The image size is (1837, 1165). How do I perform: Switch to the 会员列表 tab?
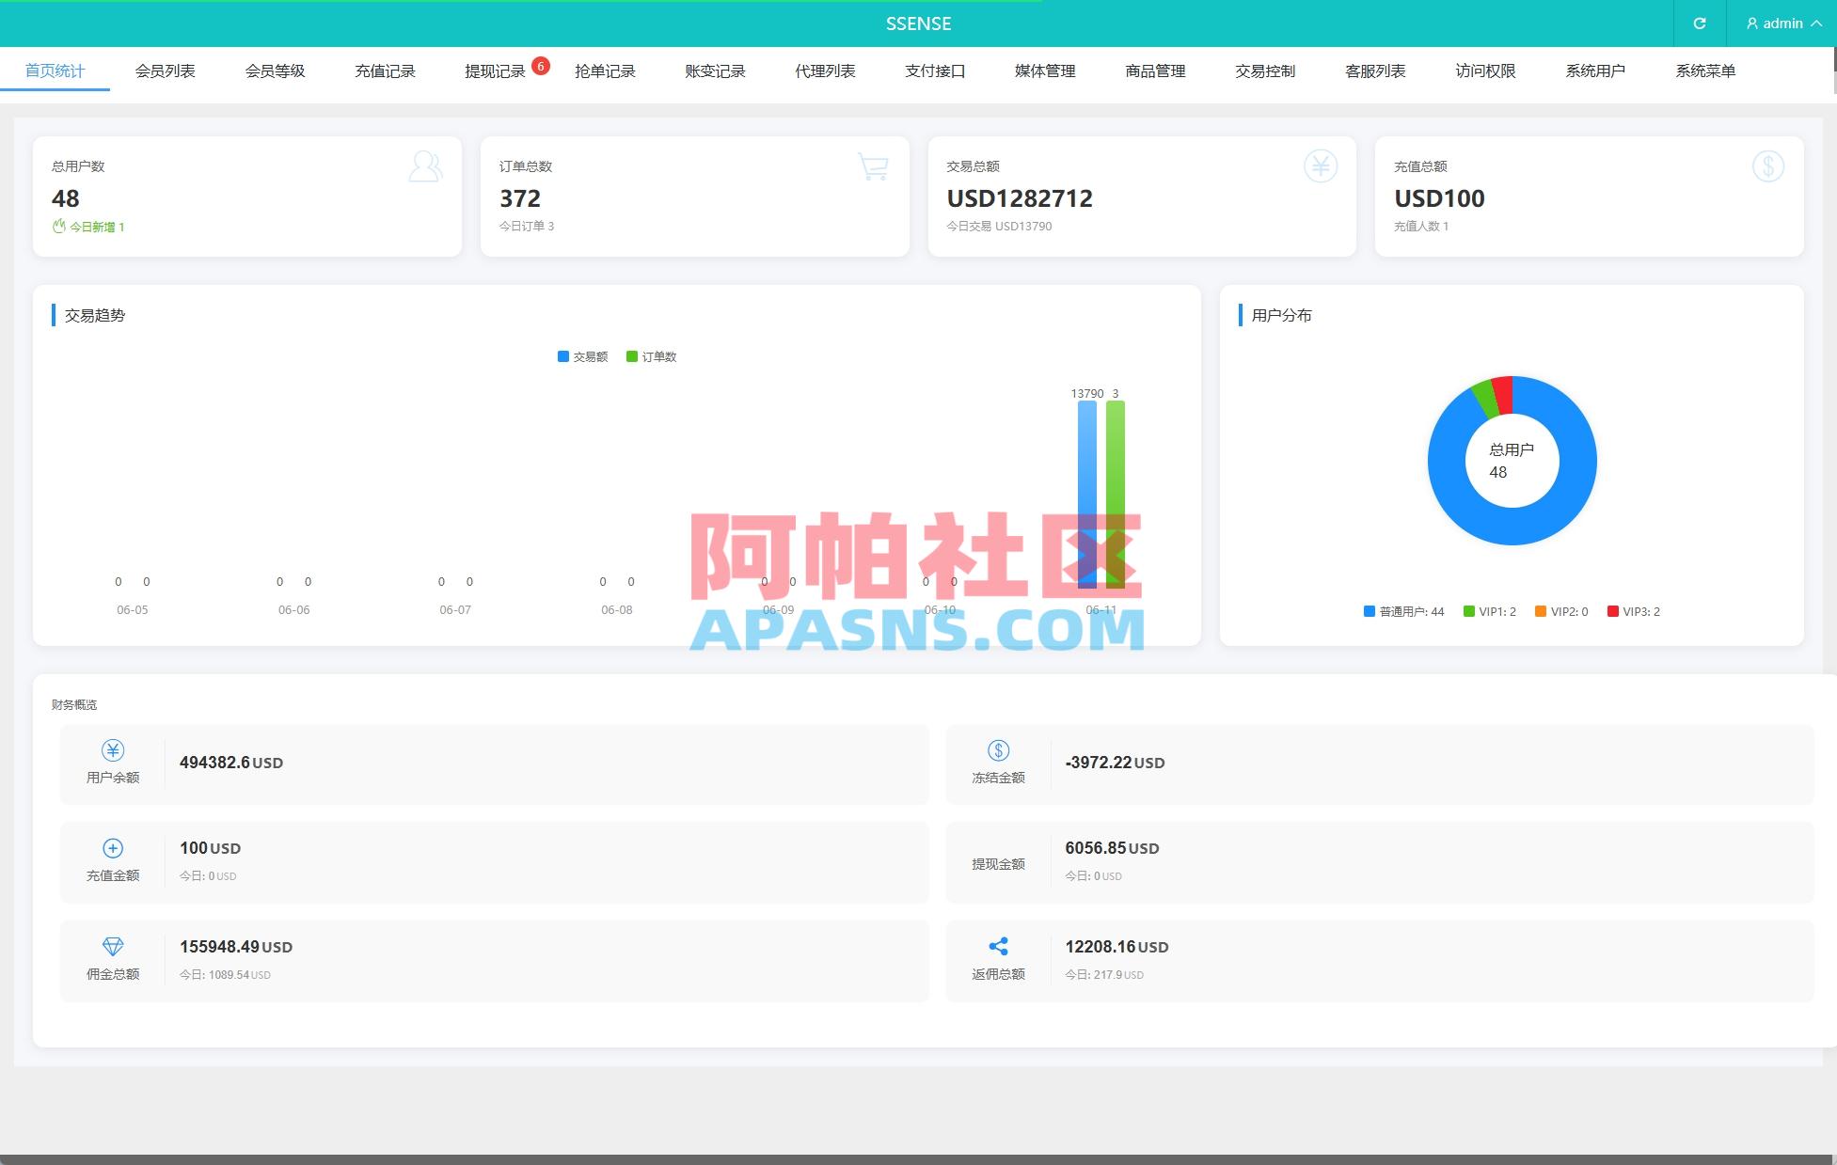166,70
